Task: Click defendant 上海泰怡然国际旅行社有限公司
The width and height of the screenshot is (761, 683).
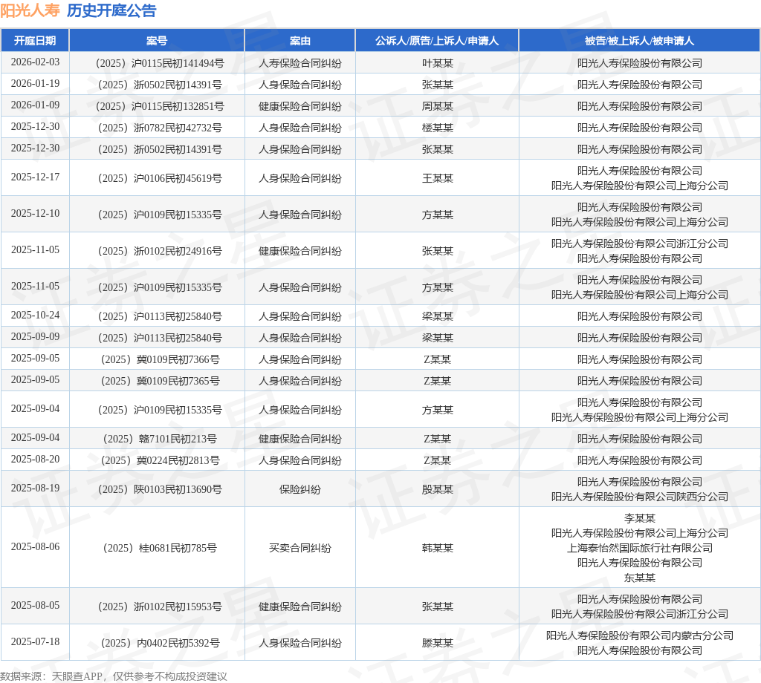Action: 639,548
